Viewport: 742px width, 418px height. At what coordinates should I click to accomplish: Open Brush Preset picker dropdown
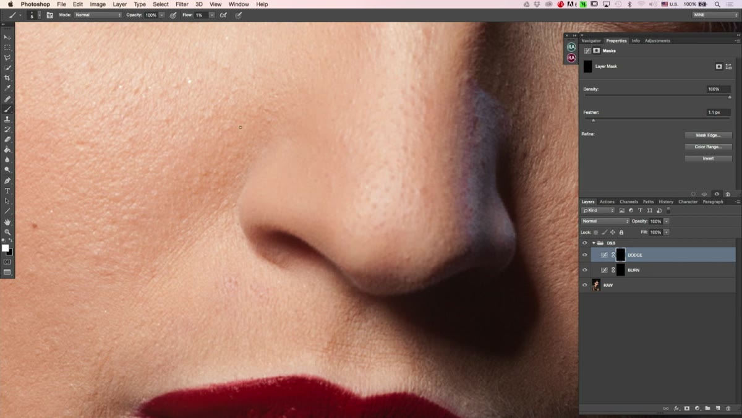40,15
